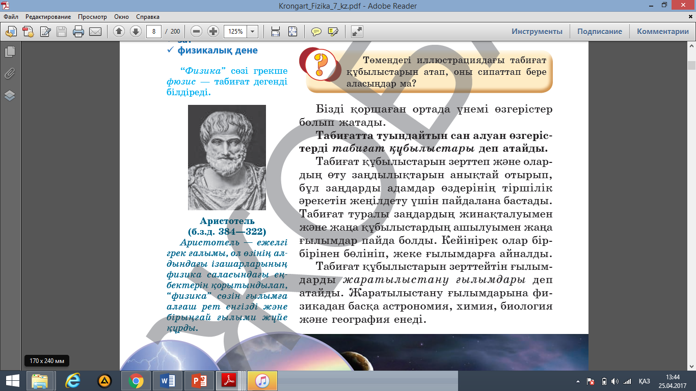
Task: Click the save floppy disk icon
Action: pyautogui.click(x=62, y=32)
